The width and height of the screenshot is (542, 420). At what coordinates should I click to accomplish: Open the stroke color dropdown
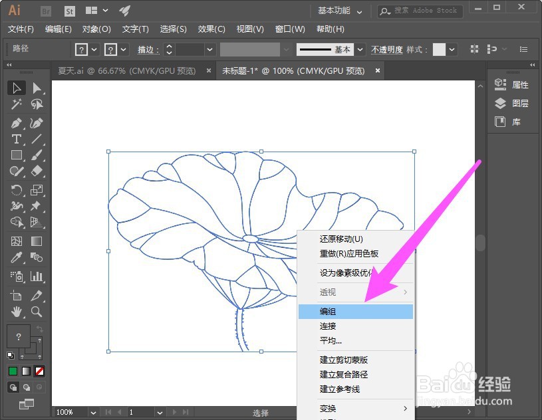click(x=124, y=50)
